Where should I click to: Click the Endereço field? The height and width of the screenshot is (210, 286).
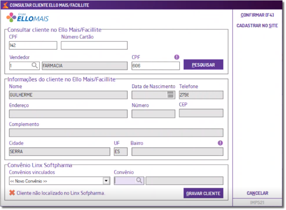(x=68, y=114)
